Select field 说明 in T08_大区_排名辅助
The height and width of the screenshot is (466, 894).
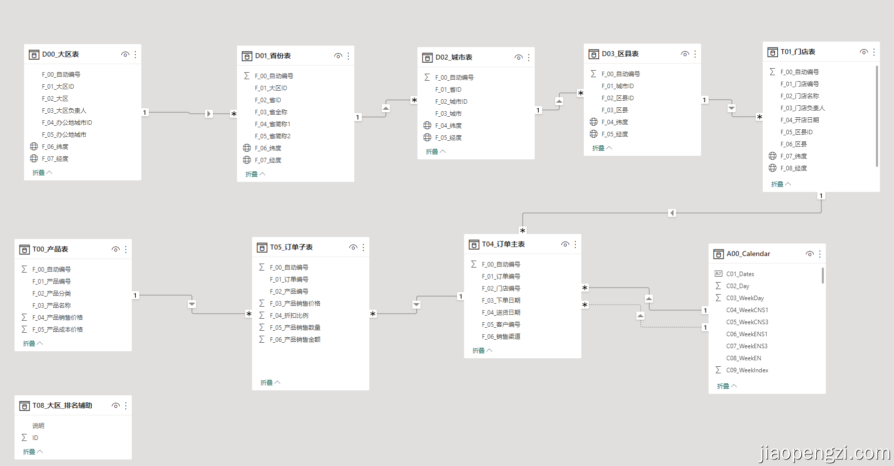point(39,425)
